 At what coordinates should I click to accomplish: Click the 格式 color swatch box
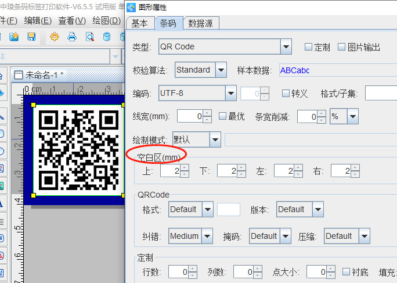coord(229,209)
